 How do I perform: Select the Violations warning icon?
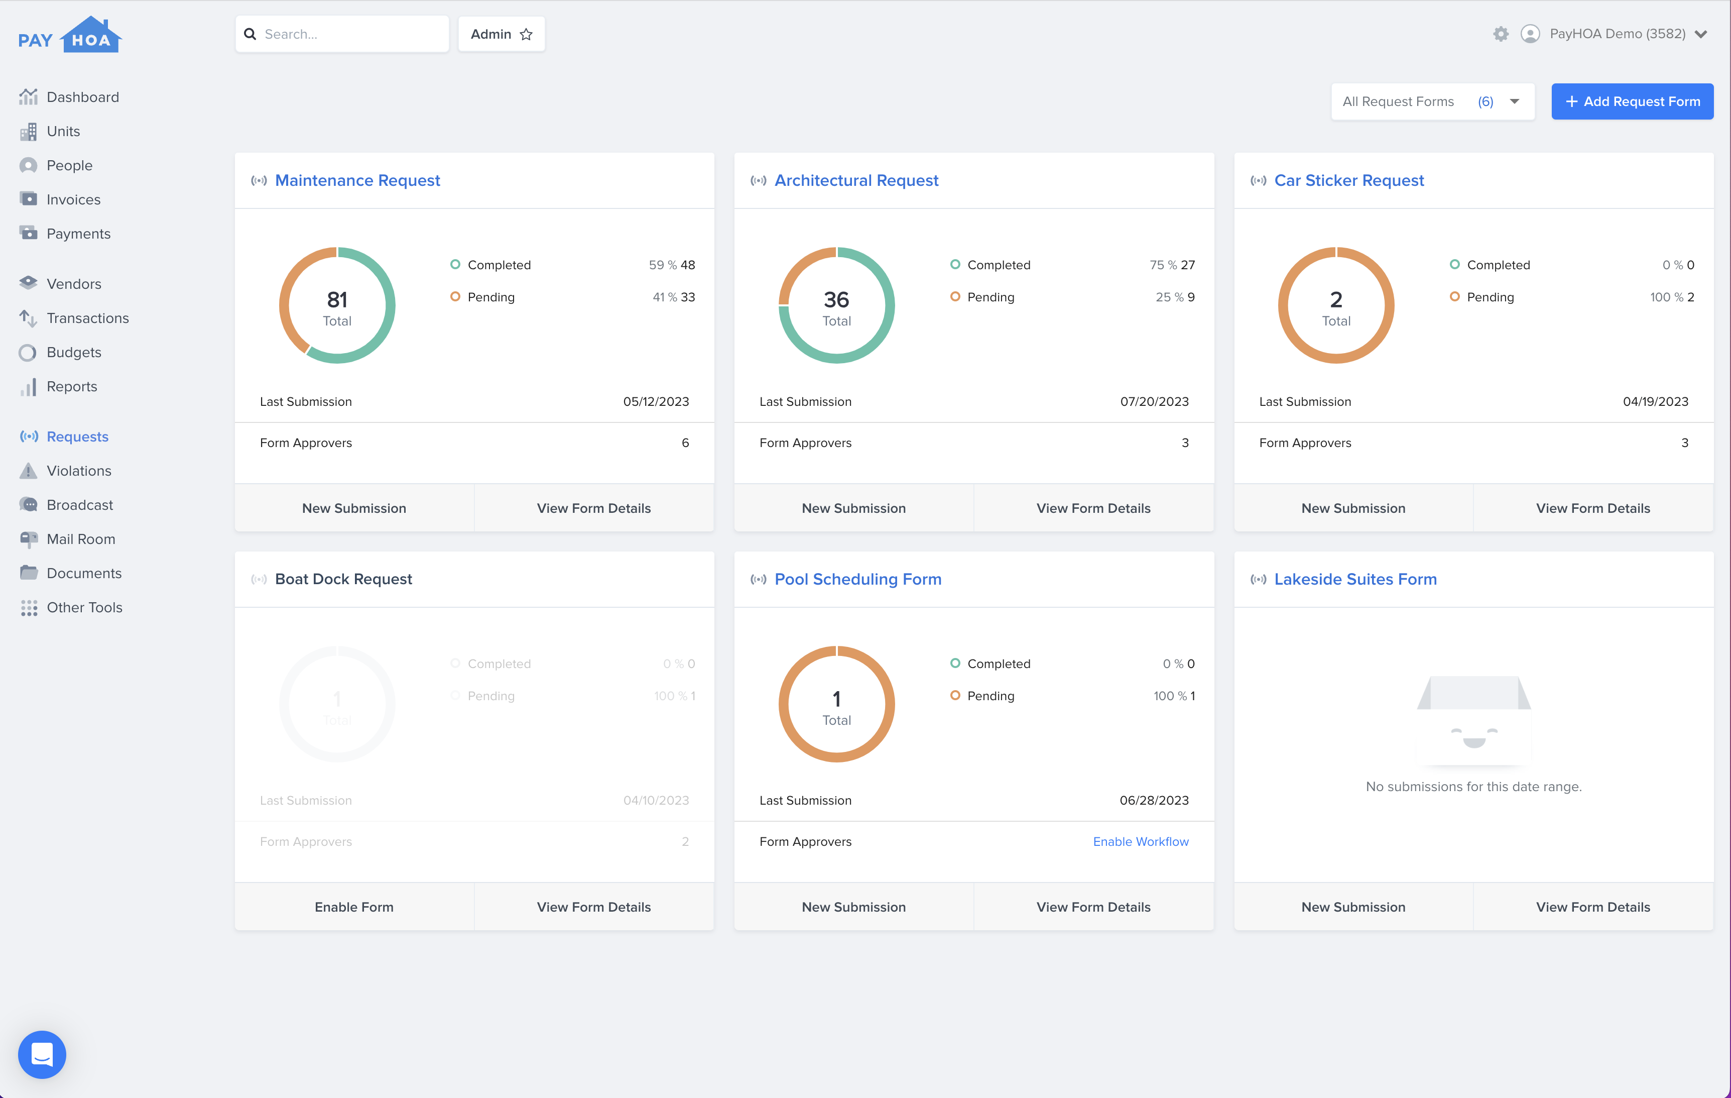point(29,470)
